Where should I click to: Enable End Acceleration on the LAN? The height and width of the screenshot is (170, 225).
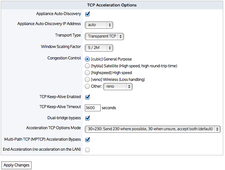(x=87, y=150)
